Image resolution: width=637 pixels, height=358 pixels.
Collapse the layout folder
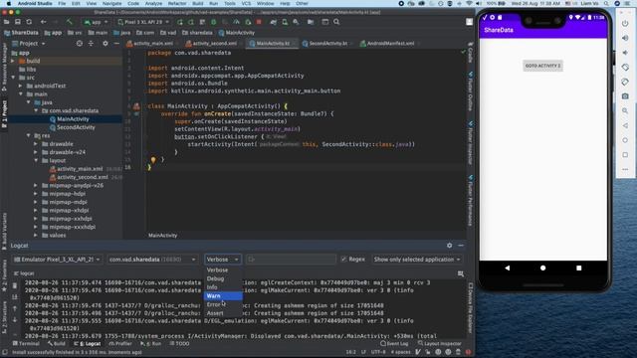(36, 160)
